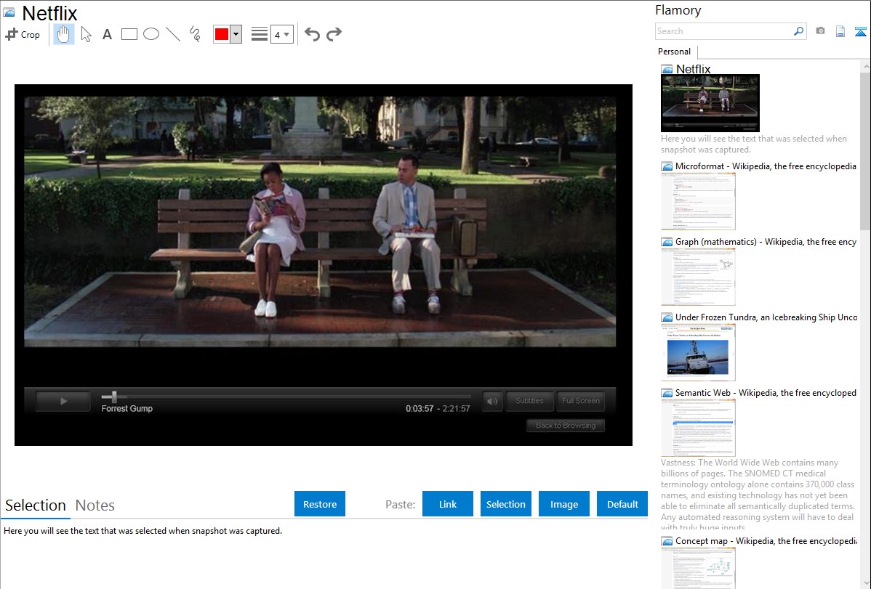The image size is (871, 589).
Task: Open the line thickness dropdown
Action: [x=281, y=34]
